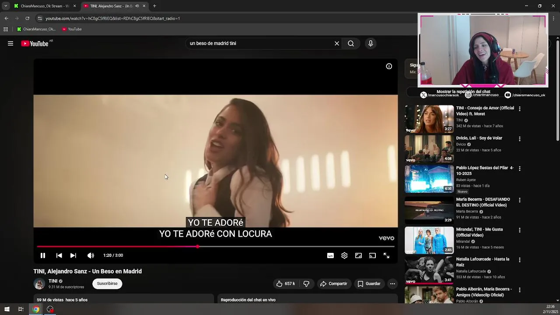This screenshot has width=560, height=315.
Task: Open TINI channel name link
Action: [53, 281]
